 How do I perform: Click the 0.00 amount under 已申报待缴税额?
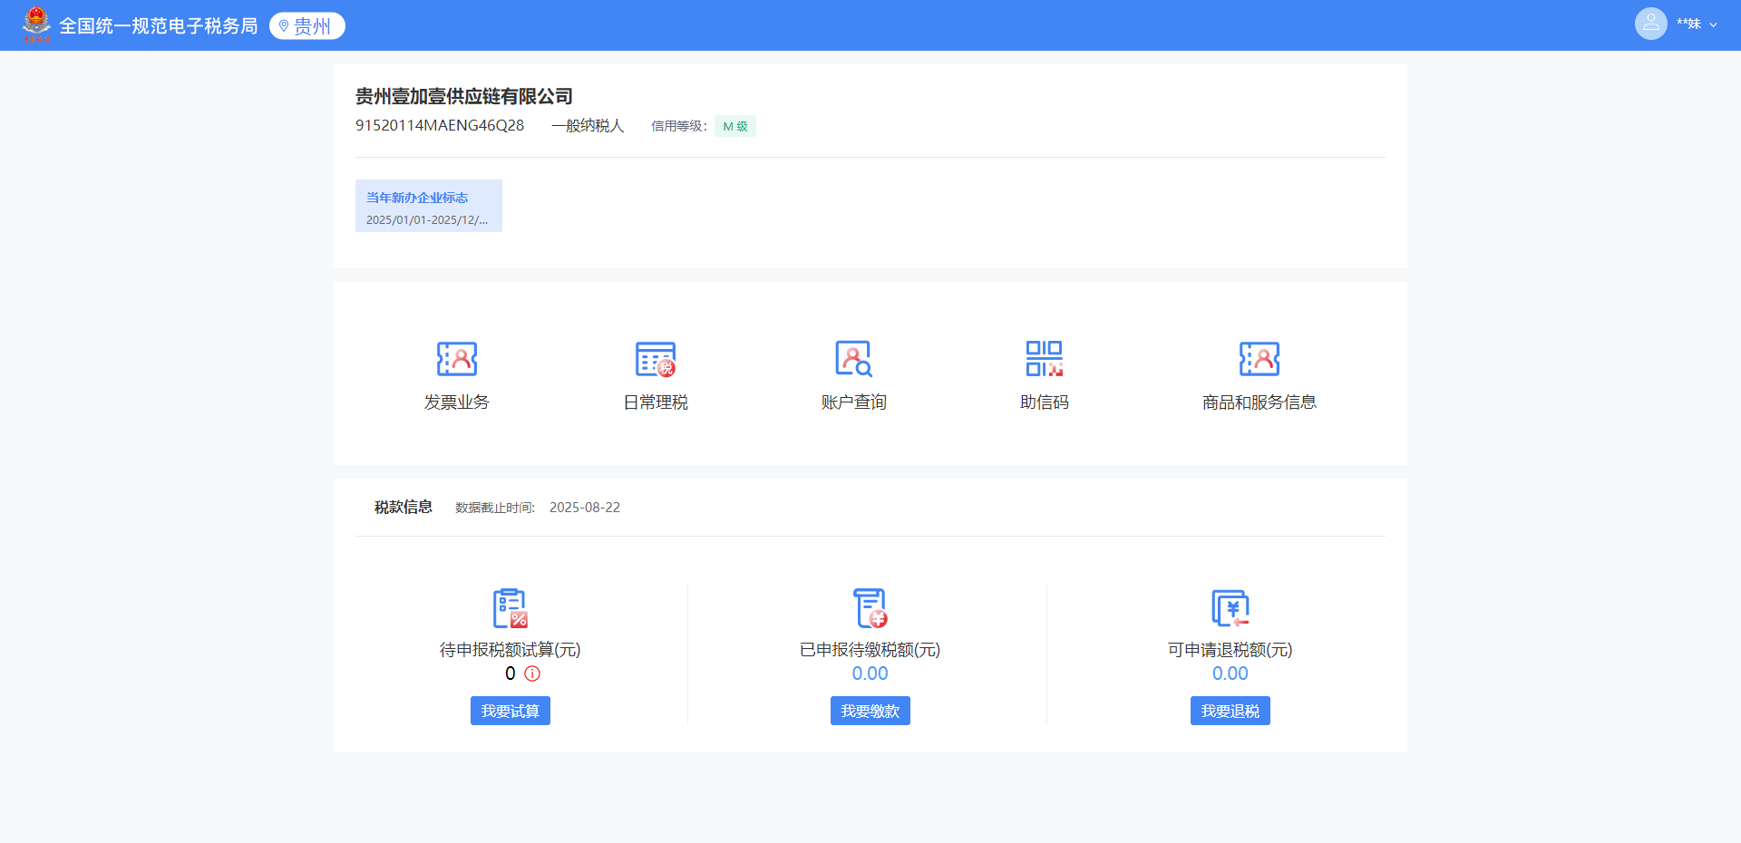click(870, 673)
